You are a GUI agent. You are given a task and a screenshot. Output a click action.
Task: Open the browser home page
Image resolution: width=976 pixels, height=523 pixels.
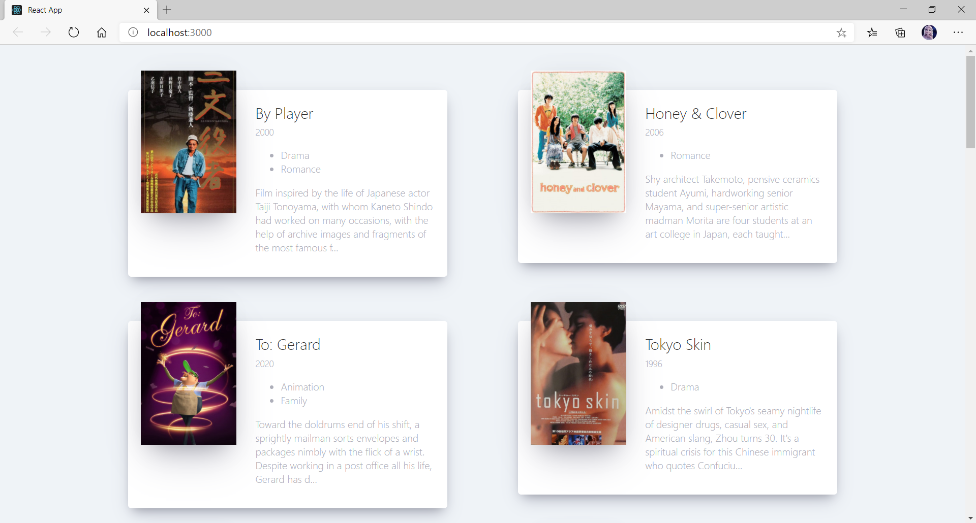(101, 32)
